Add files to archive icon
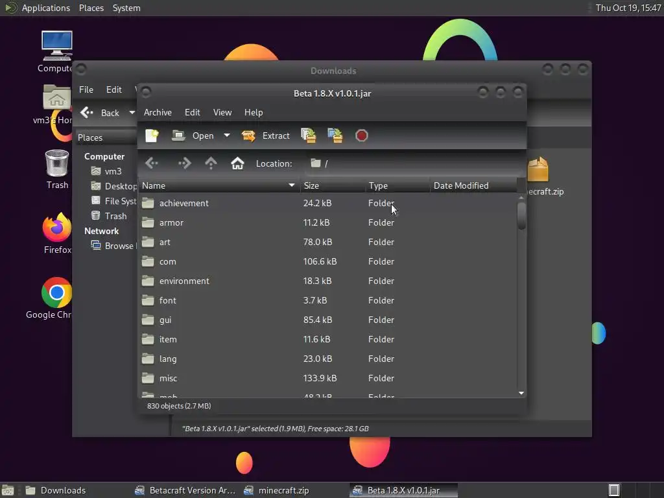 308,136
